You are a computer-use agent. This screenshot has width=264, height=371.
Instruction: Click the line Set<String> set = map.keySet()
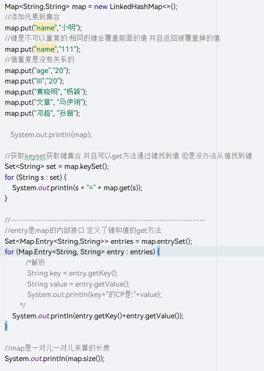pos(57,167)
